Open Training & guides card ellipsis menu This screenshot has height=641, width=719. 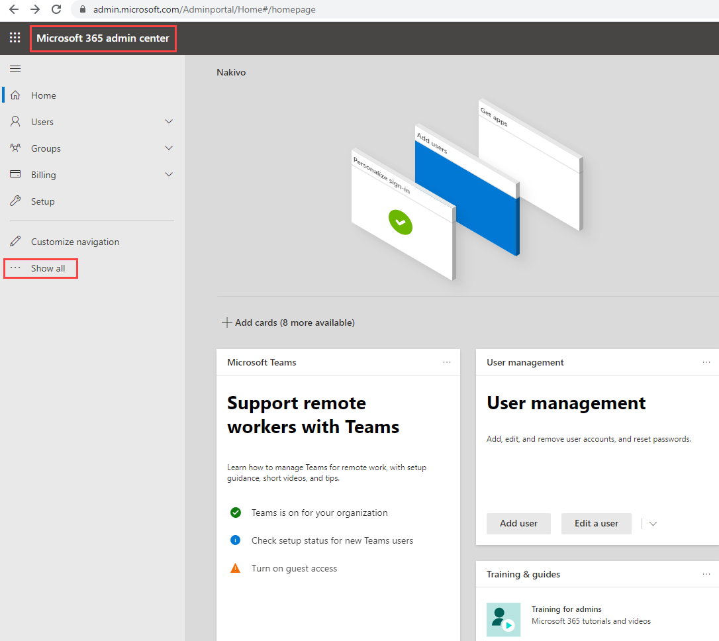tap(706, 574)
